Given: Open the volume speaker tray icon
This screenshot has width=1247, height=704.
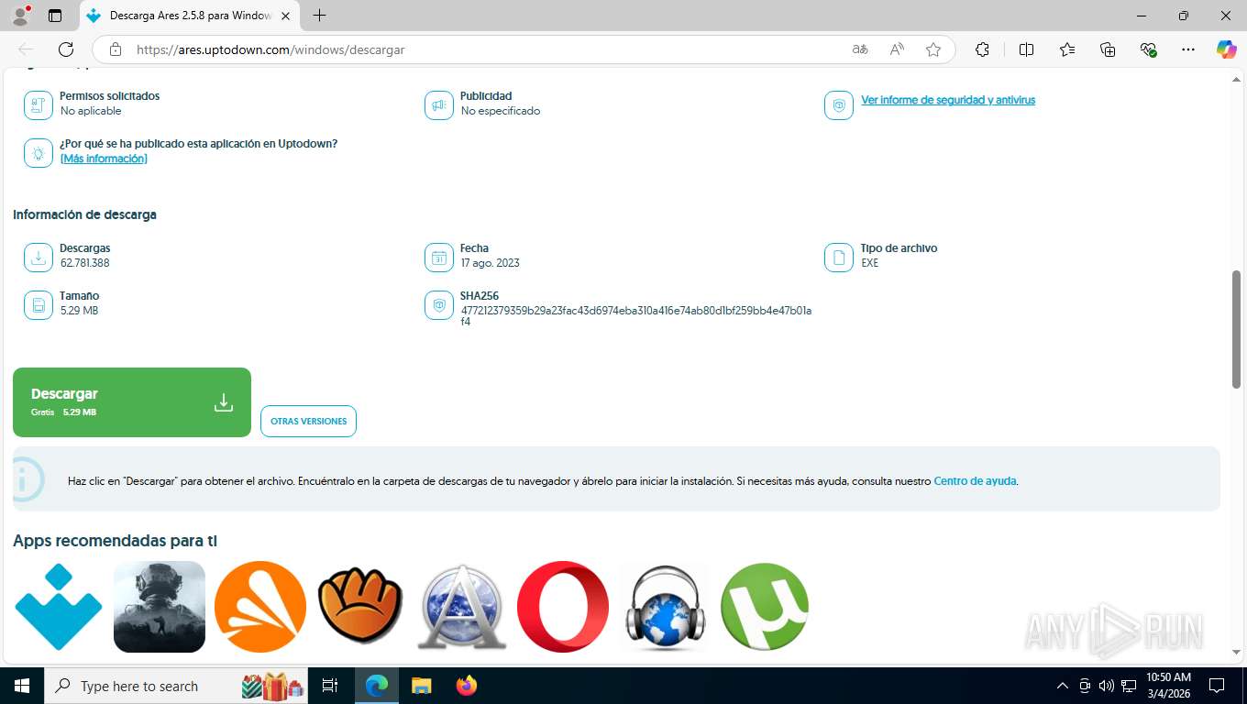Looking at the screenshot, I should (x=1106, y=686).
